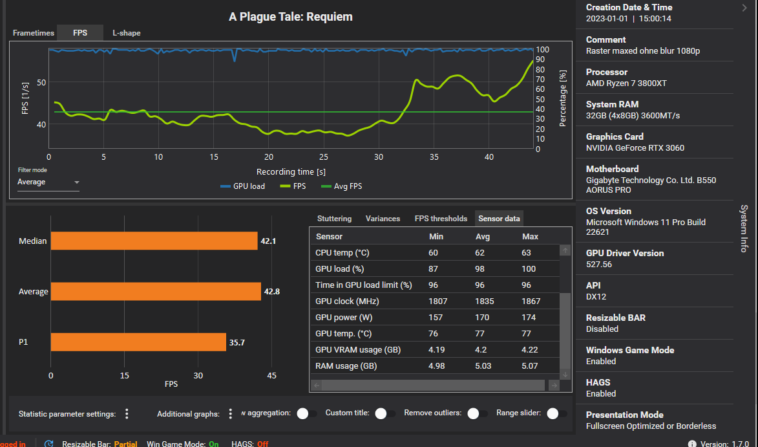The height and width of the screenshot is (447, 758).
Task: Open the L-shape tab
Action: [127, 33]
